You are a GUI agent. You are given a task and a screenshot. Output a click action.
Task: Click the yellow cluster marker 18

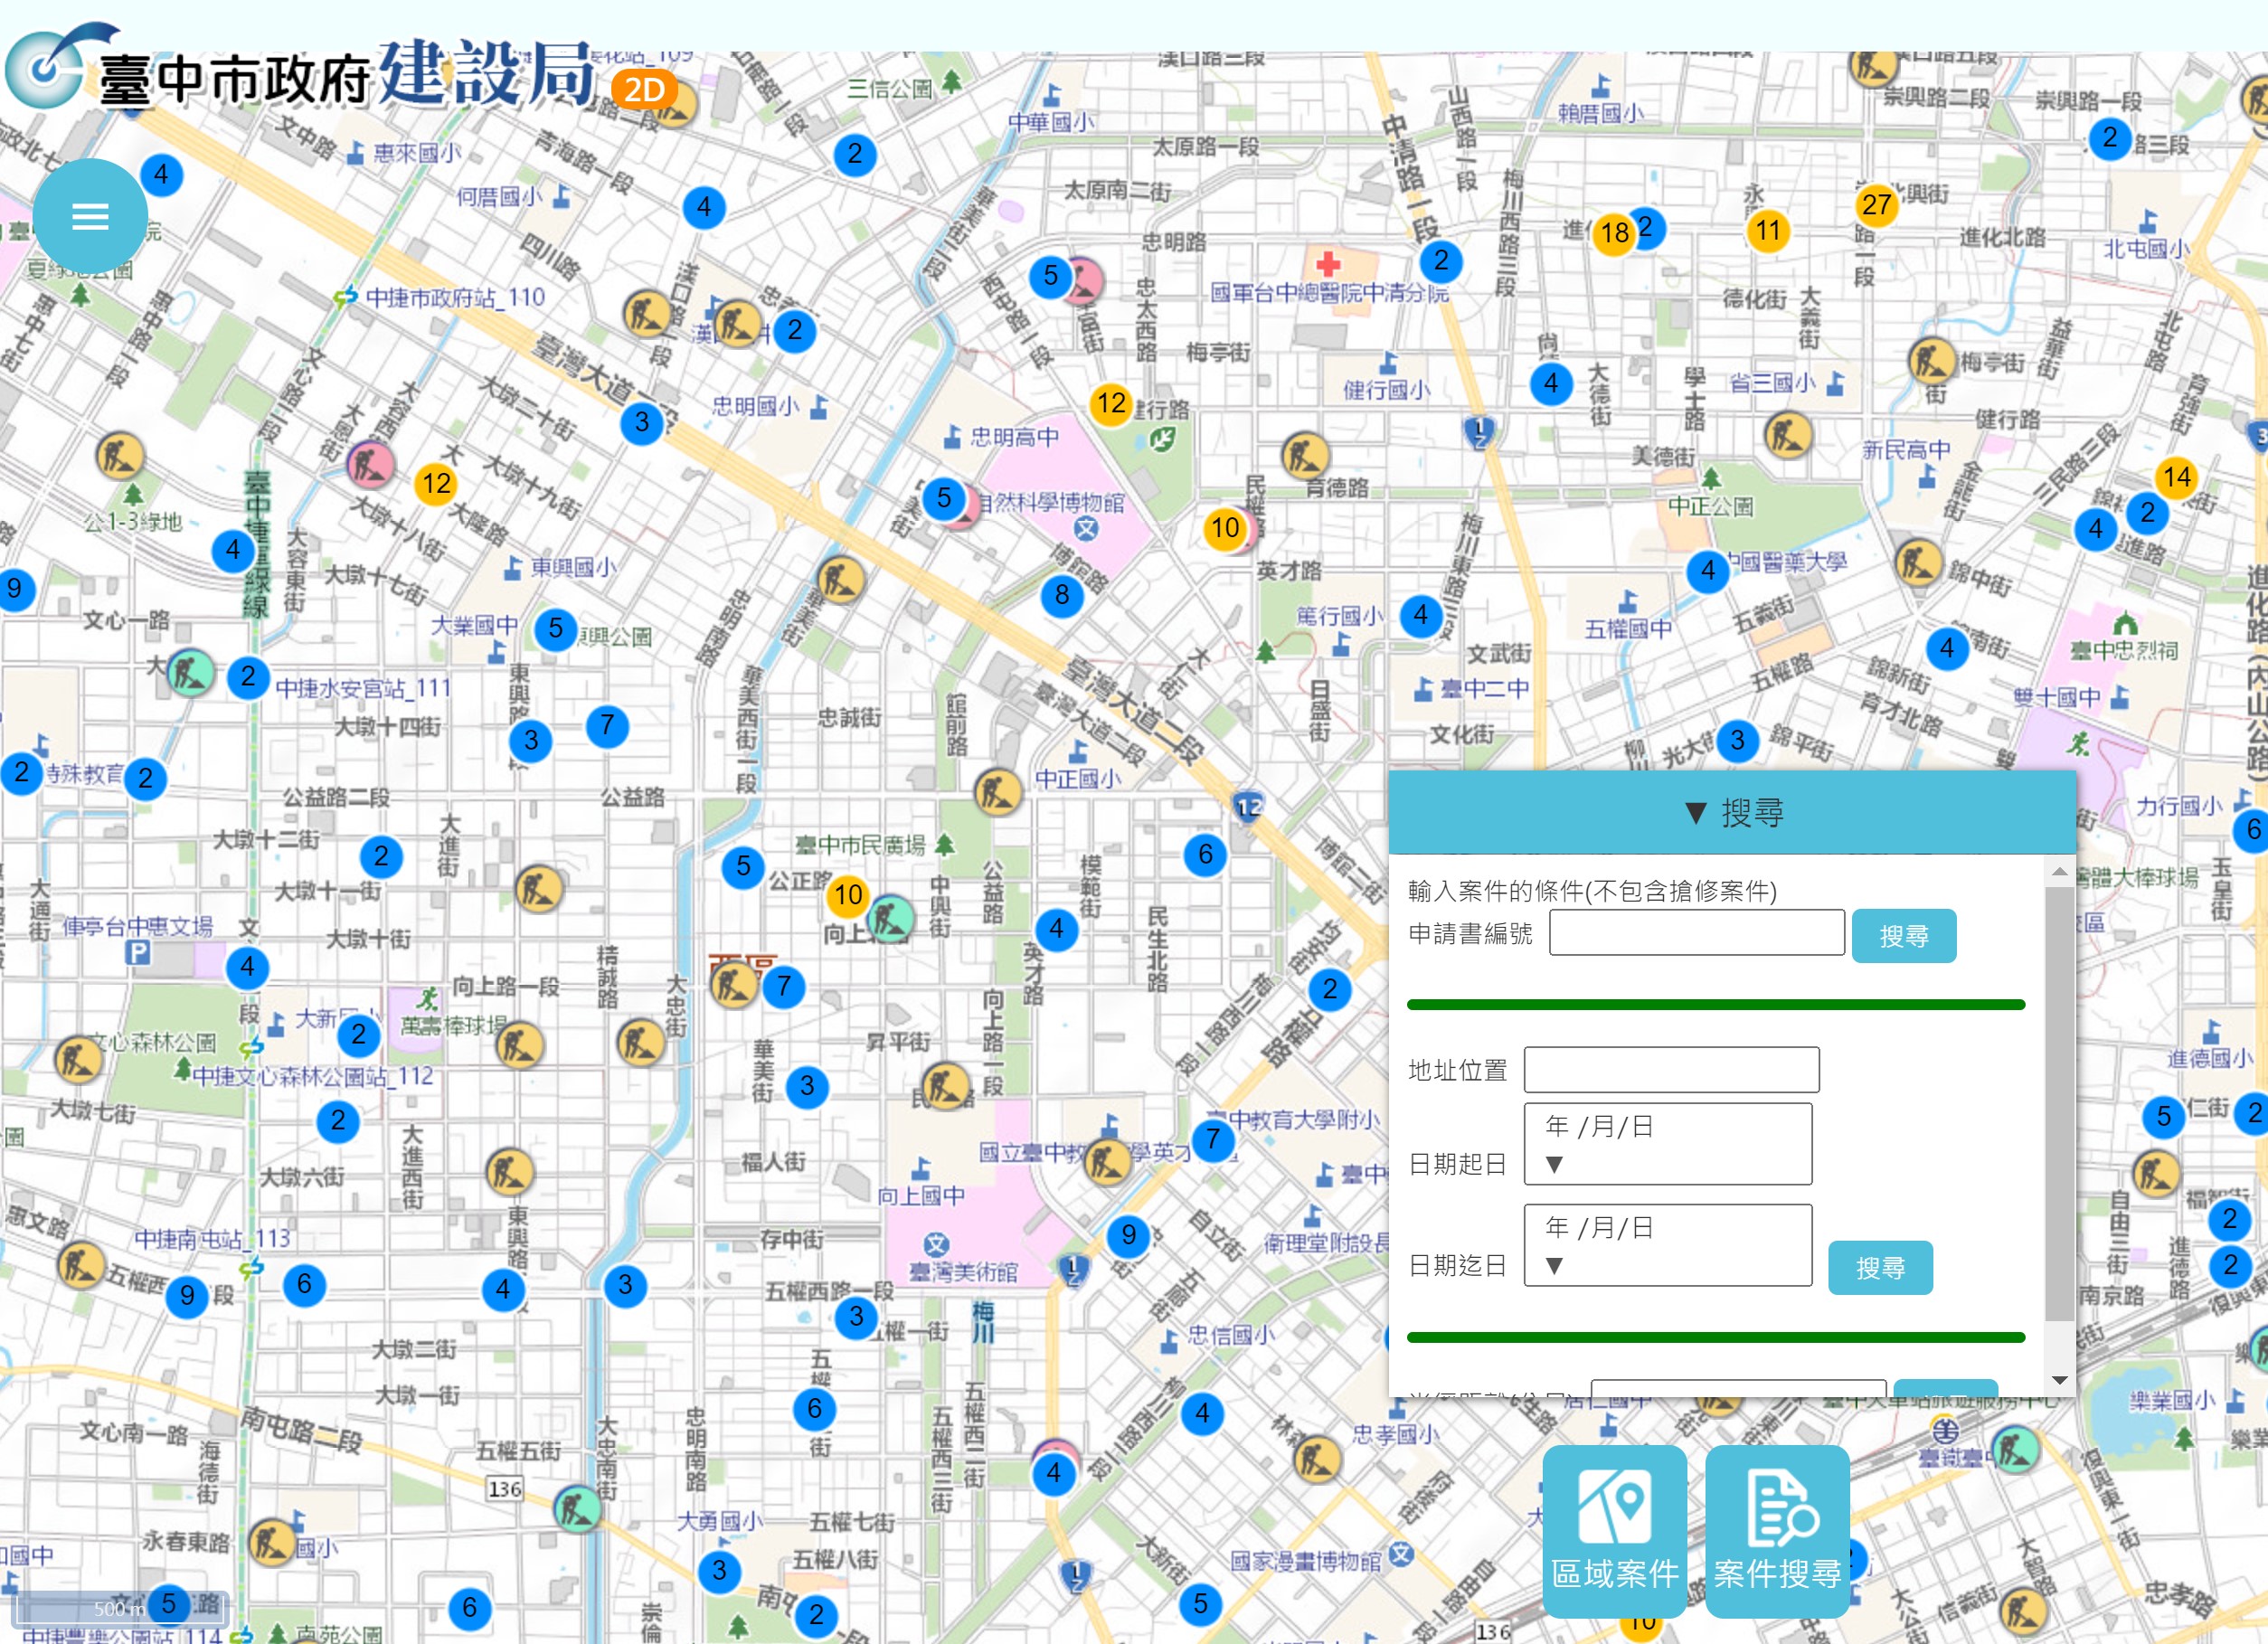click(1614, 233)
